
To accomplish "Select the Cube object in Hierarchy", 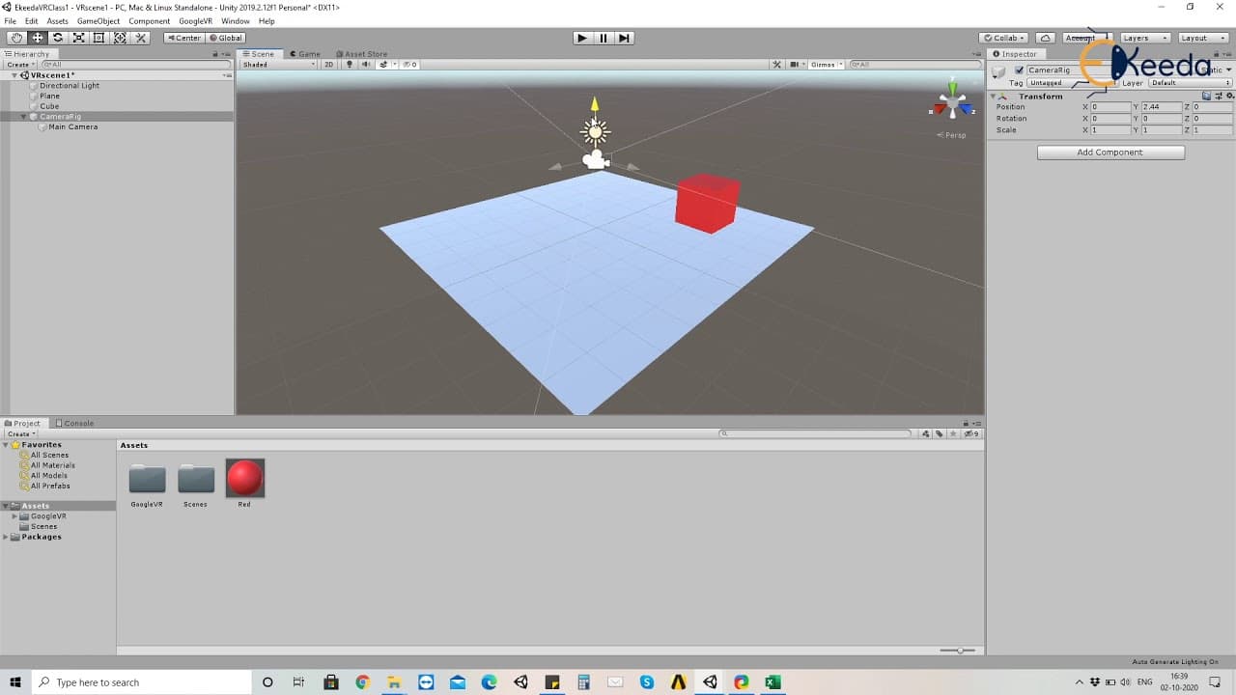I will click(49, 106).
